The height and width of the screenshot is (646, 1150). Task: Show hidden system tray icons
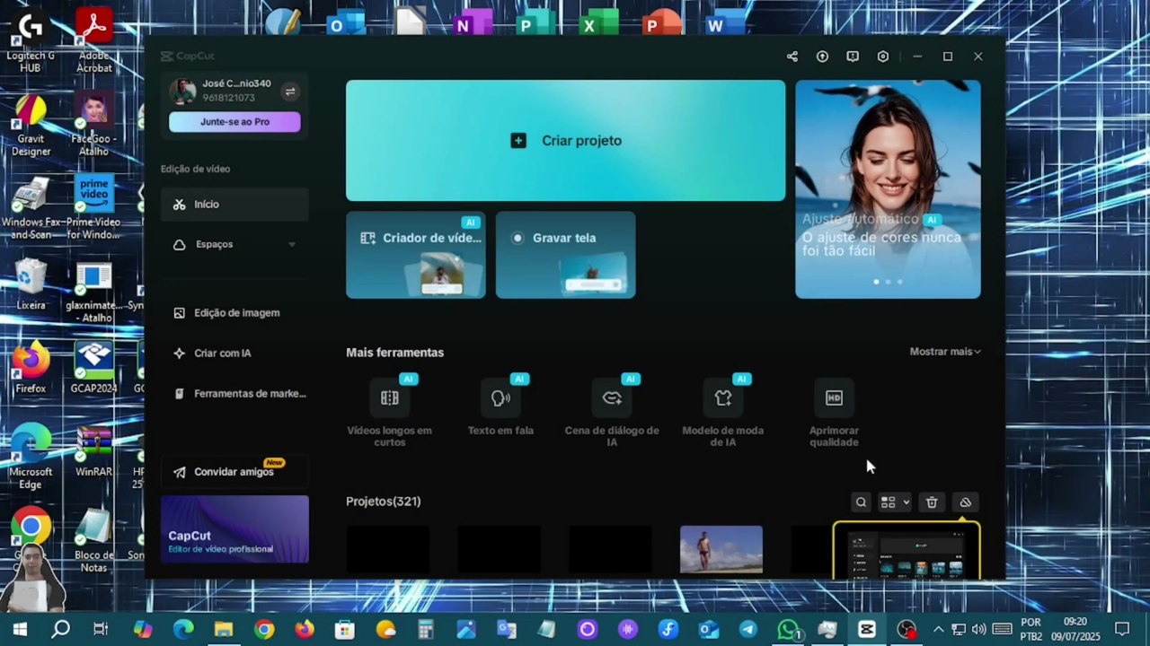938,629
